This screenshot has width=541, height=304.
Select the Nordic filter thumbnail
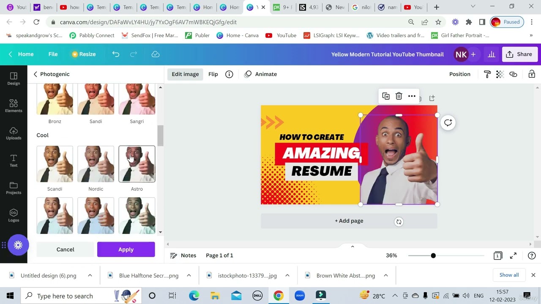96,164
